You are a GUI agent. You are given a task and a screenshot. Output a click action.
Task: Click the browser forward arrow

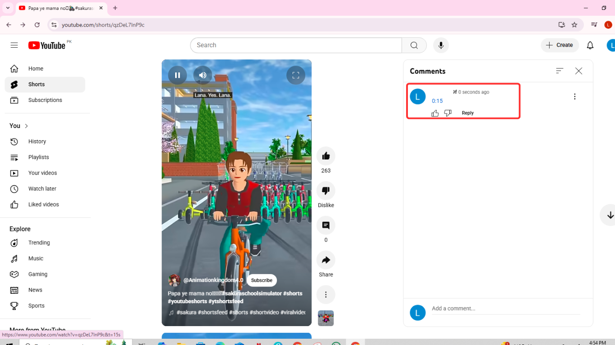(23, 25)
